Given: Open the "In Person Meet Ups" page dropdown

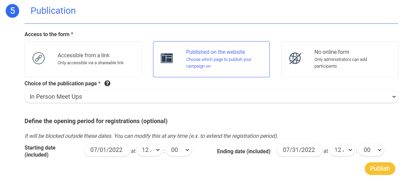Looking at the screenshot, I should [x=211, y=97].
